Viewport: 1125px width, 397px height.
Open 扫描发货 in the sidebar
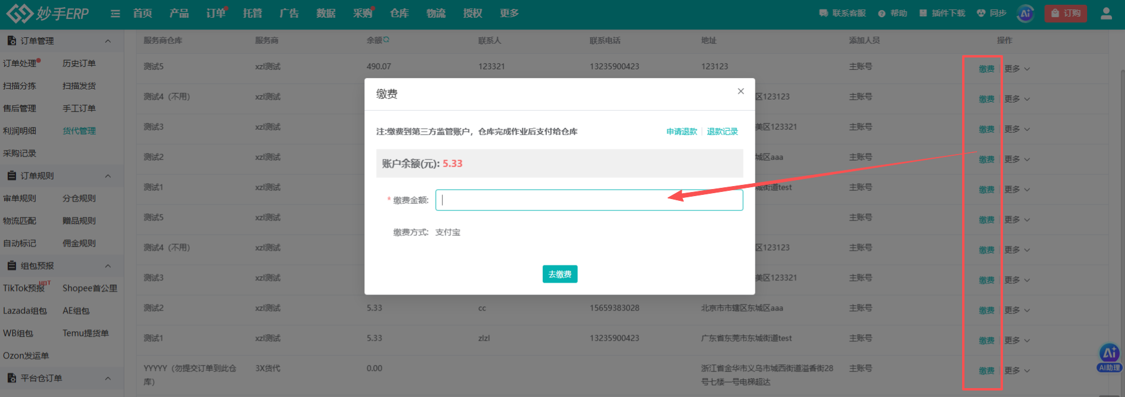pos(79,86)
